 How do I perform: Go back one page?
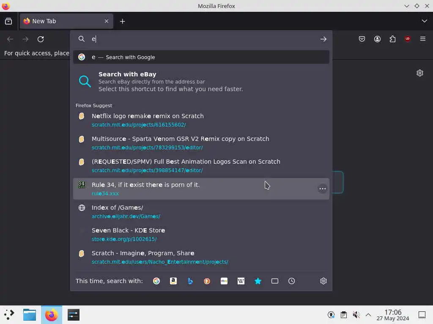point(10,39)
